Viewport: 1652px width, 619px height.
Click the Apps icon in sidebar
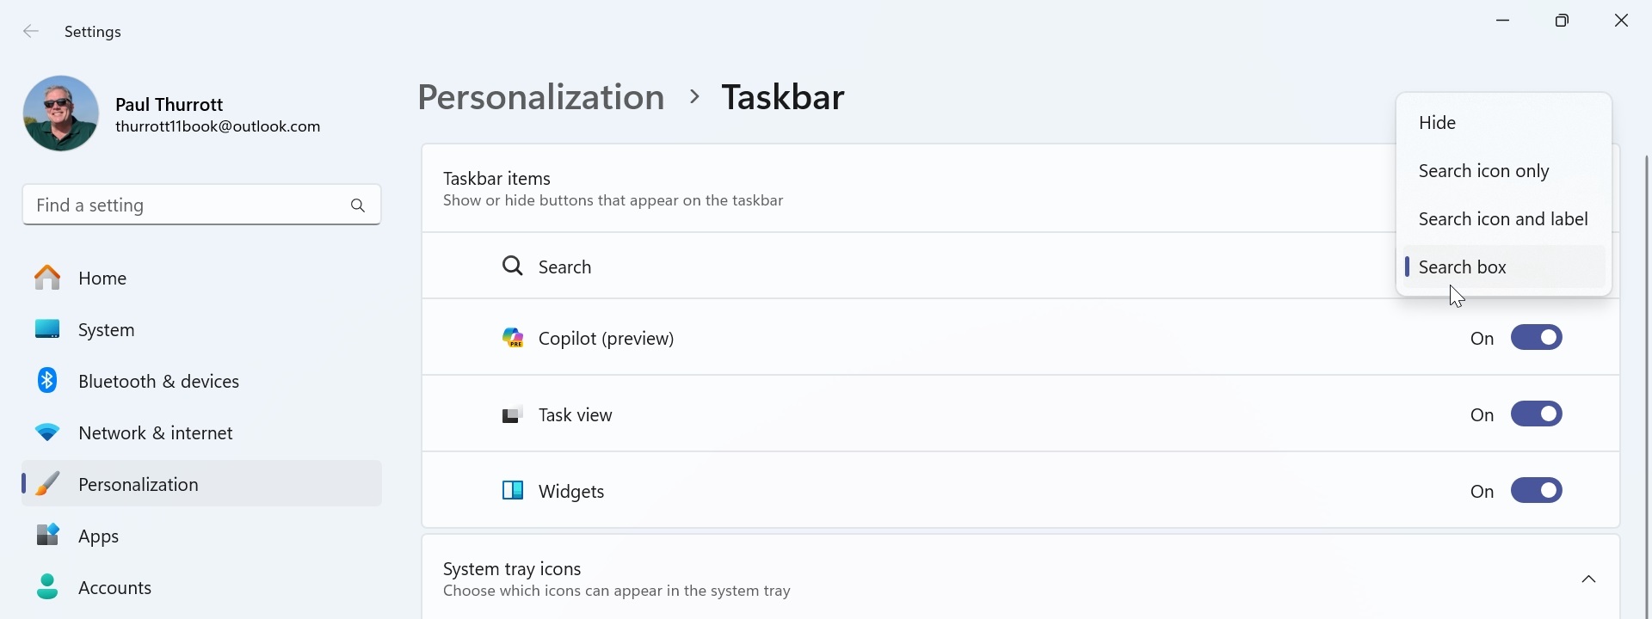point(47,535)
